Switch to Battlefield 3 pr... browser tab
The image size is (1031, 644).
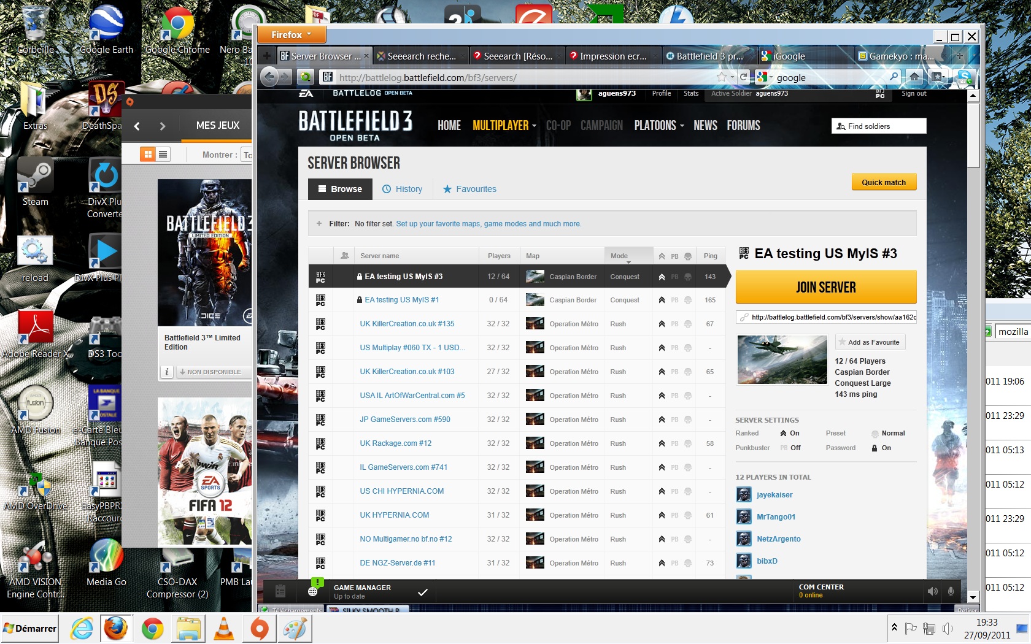pyautogui.click(x=709, y=56)
